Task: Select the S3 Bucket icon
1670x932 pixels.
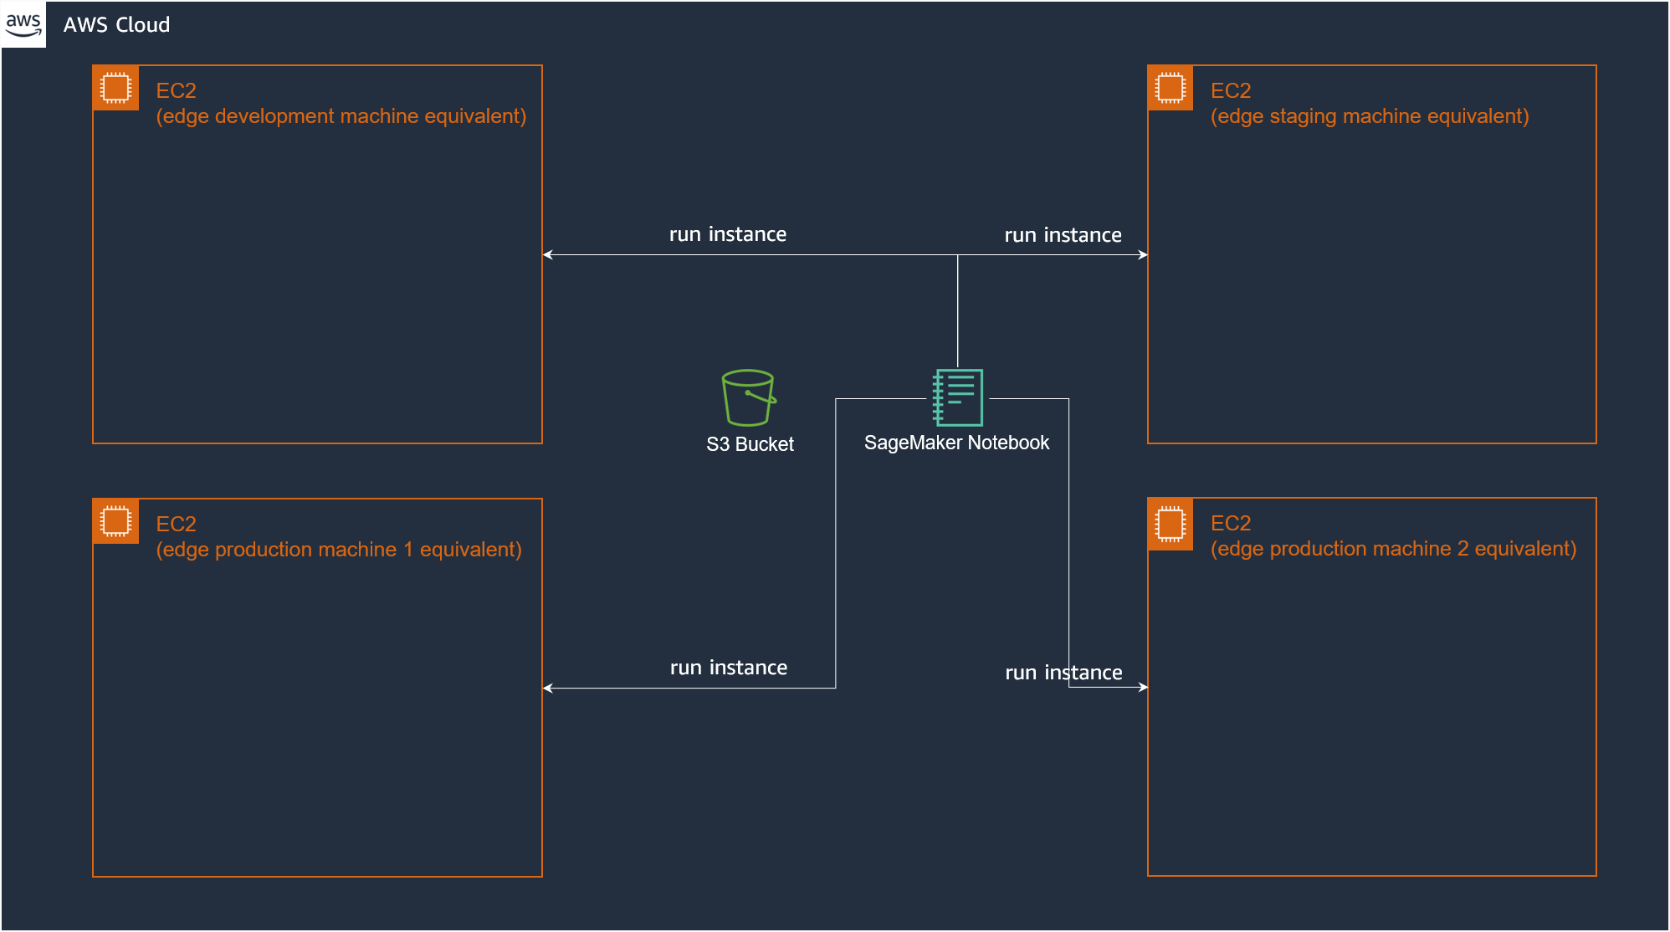Action: coord(749,398)
